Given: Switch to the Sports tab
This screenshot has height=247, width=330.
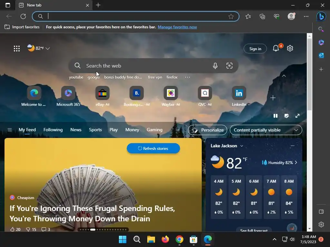Looking at the screenshot, I should 95,130.
